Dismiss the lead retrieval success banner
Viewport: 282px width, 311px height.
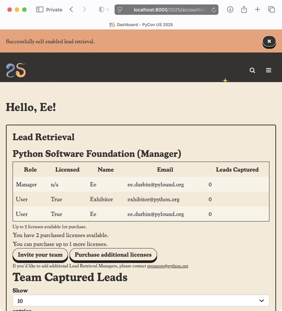(269, 41)
